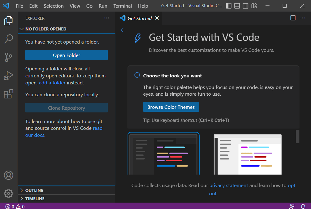Click the Open Folder button

pos(67,55)
